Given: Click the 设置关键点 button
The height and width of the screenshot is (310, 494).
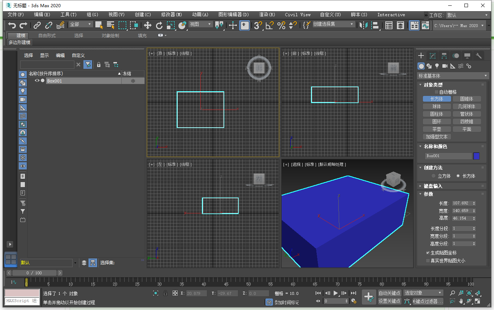Looking at the screenshot, I should tap(390, 301).
